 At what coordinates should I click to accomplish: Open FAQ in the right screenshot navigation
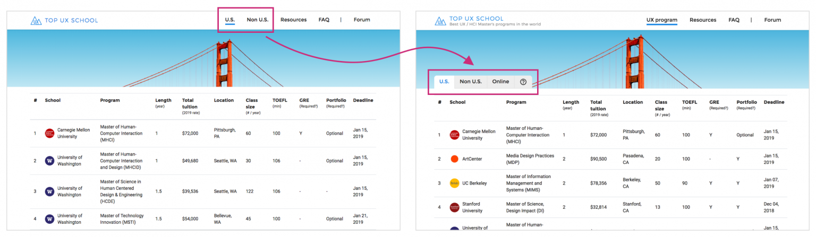pos(734,20)
